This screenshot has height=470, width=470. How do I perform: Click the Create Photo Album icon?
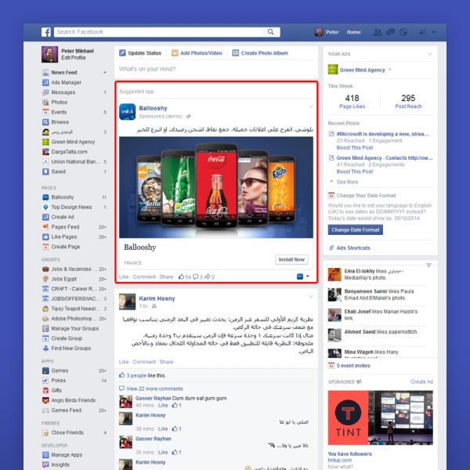(x=236, y=53)
